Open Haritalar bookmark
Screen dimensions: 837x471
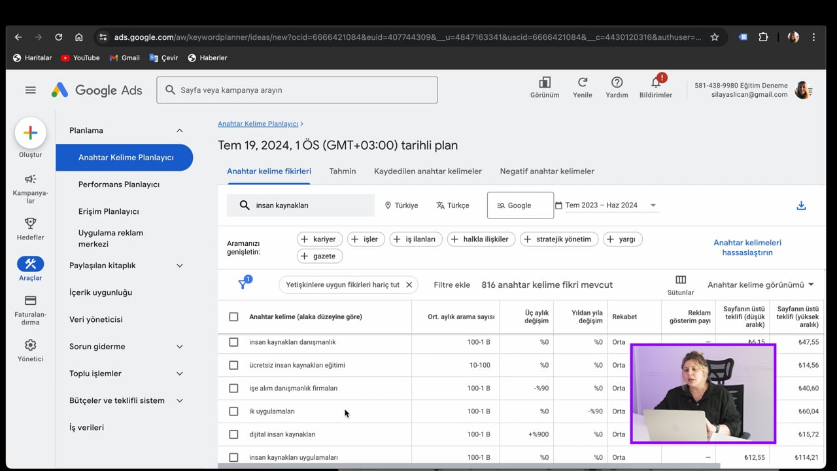coord(33,58)
